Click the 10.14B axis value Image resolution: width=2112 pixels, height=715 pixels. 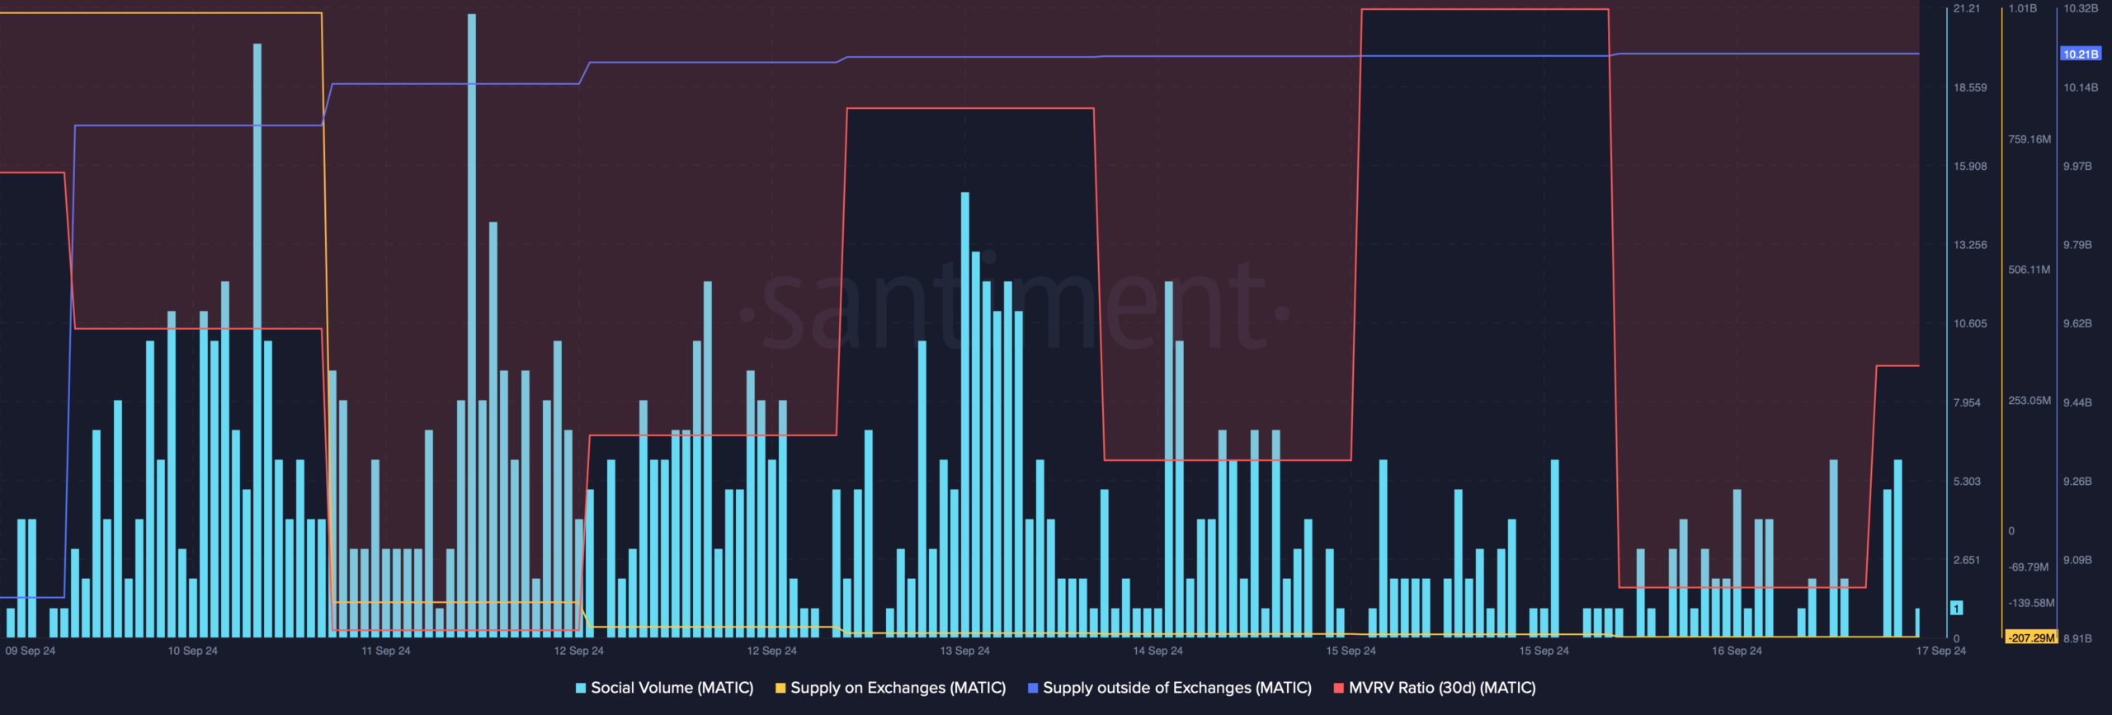pyautogui.click(x=2081, y=87)
